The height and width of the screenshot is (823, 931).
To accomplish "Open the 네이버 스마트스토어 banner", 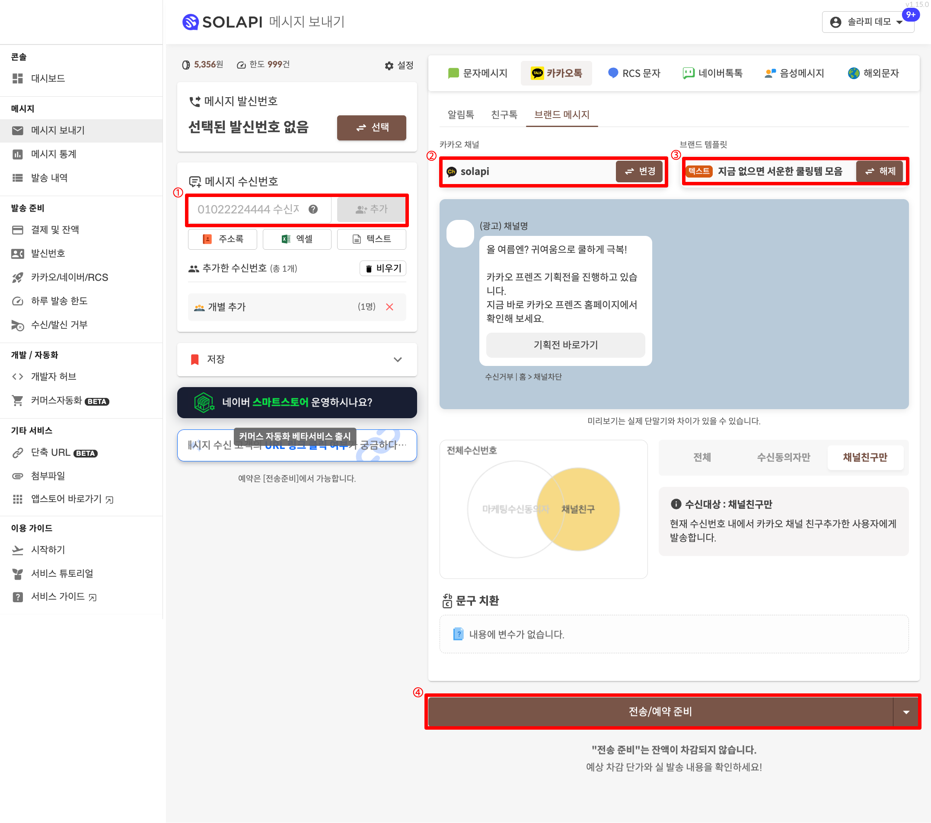I will [x=297, y=403].
